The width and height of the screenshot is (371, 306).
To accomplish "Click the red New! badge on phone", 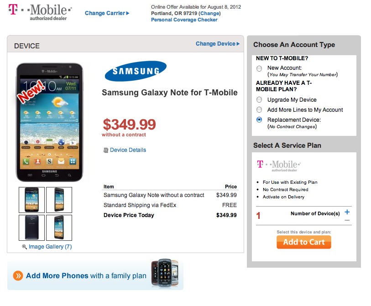I will pyautogui.click(x=31, y=91).
